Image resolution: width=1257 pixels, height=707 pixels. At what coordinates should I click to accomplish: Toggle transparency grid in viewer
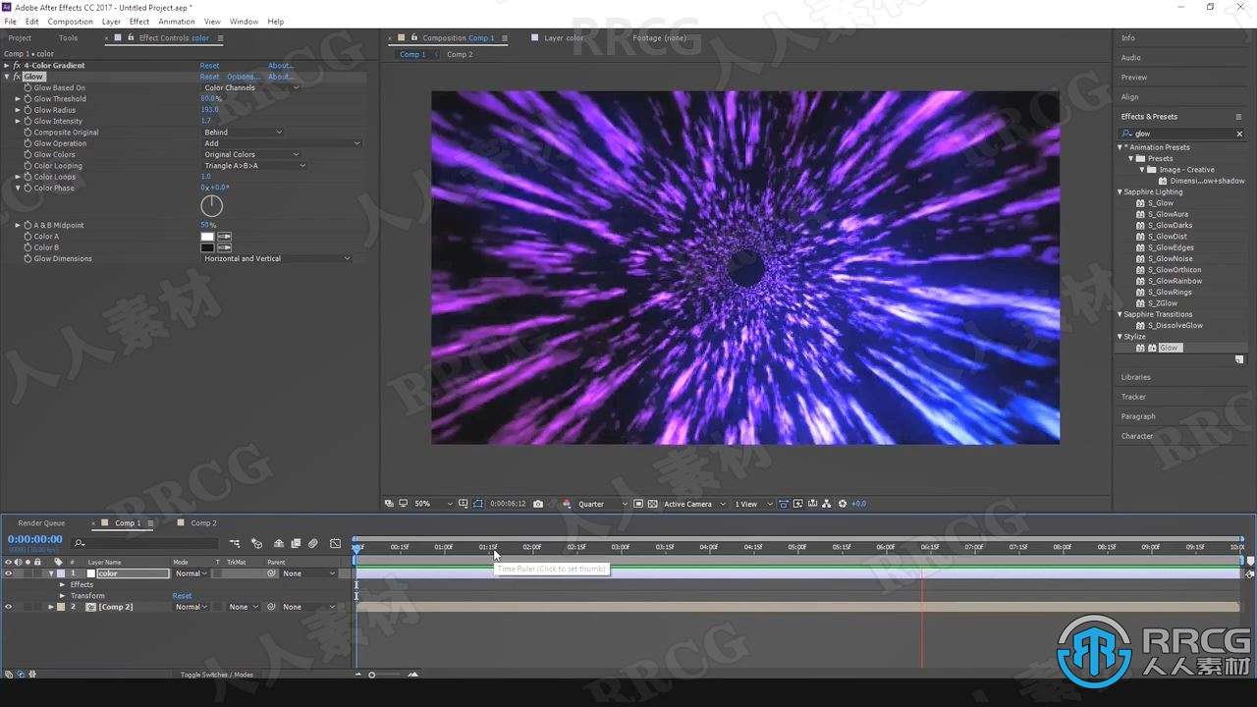(653, 504)
